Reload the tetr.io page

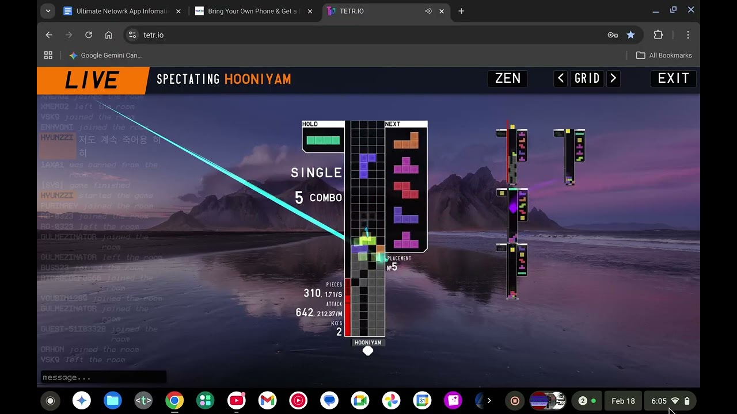89,35
